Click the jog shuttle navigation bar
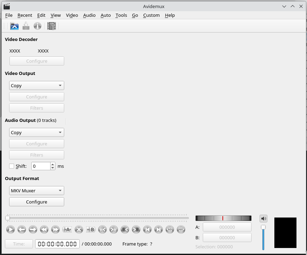The height and width of the screenshot is (255, 307). pos(223,218)
